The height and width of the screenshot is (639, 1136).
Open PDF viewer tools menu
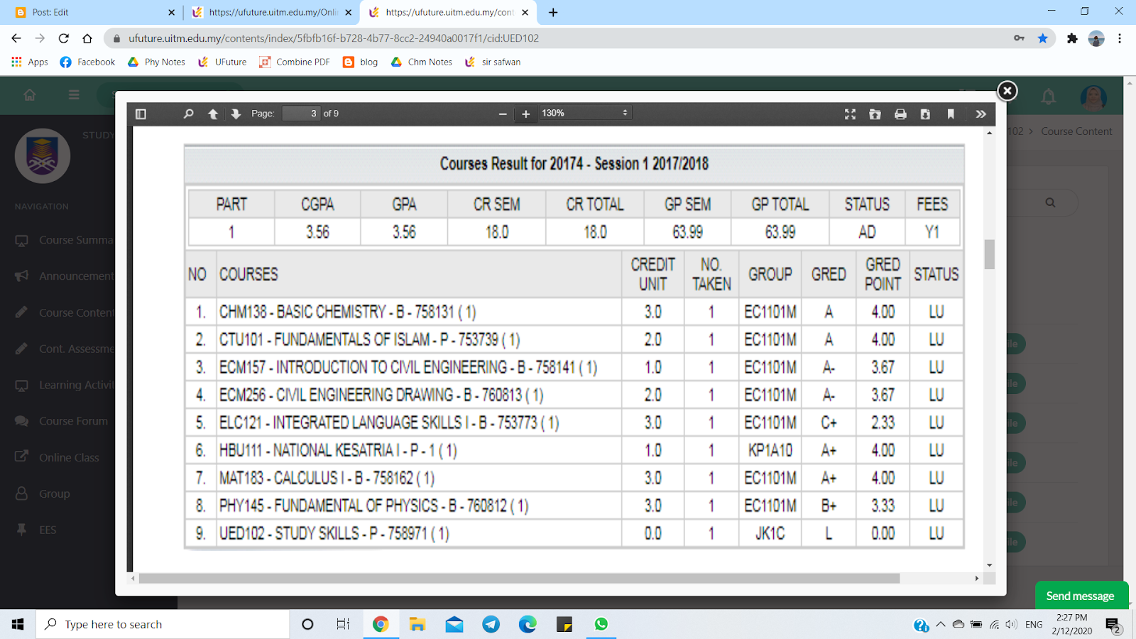click(x=981, y=114)
